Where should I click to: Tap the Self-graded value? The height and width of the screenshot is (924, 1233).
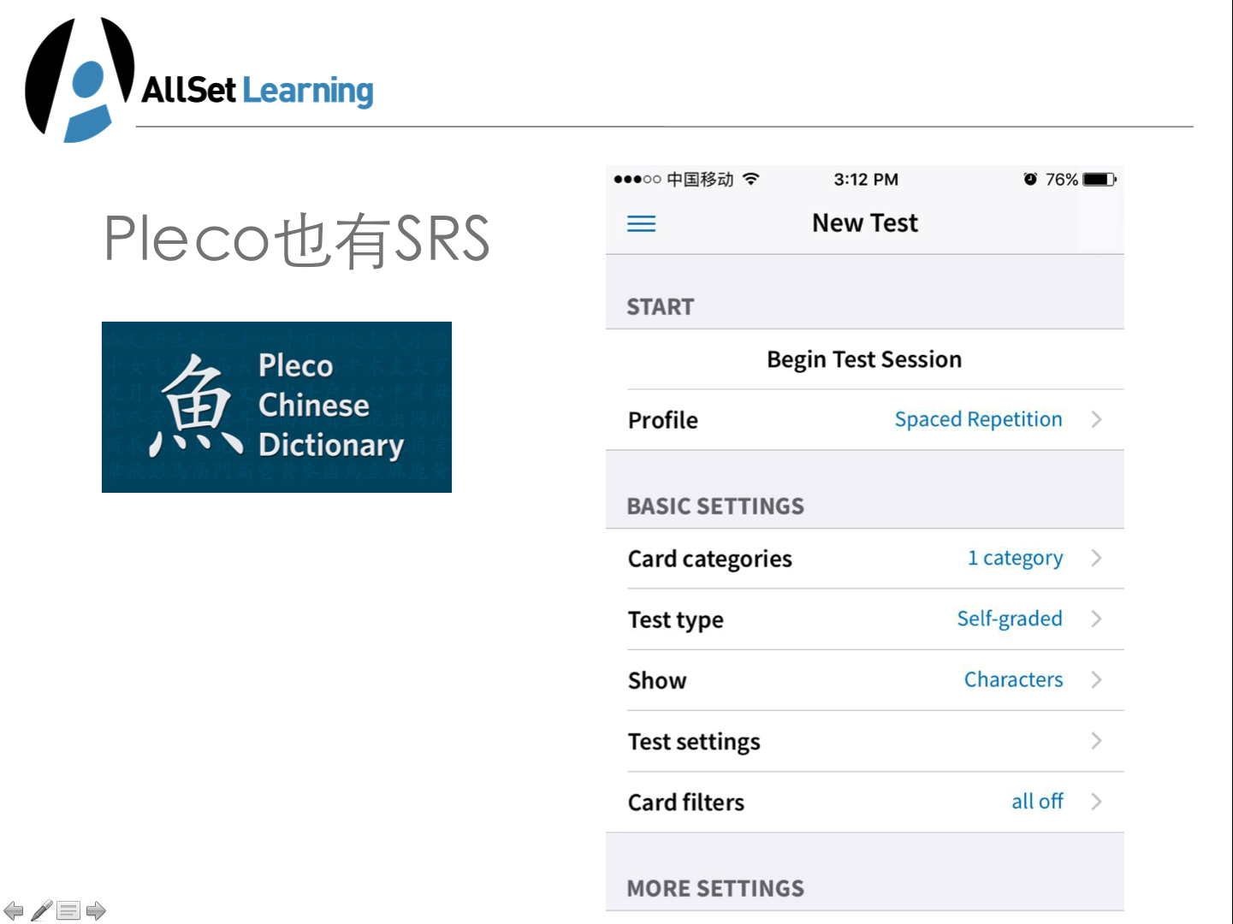click(x=1010, y=619)
